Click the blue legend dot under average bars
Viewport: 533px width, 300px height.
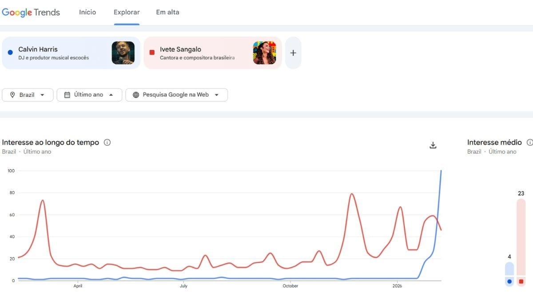[x=509, y=281]
